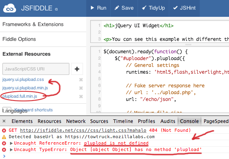The width and height of the screenshot is (229, 159).
Task: Click the '<p>You can see this example' line
Action: pyautogui.click(x=166, y=39)
